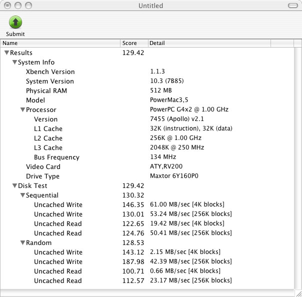
Task: Collapse the System Info disclosure triangle
Action: [14, 62]
